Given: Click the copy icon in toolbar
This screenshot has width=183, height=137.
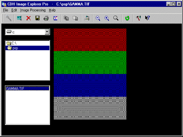Looking at the screenshot, I should (x=66, y=18).
